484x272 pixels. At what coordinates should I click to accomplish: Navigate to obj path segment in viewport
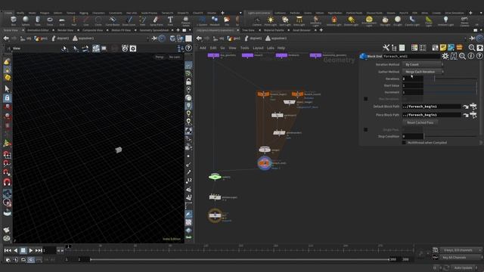pos(26,39)
